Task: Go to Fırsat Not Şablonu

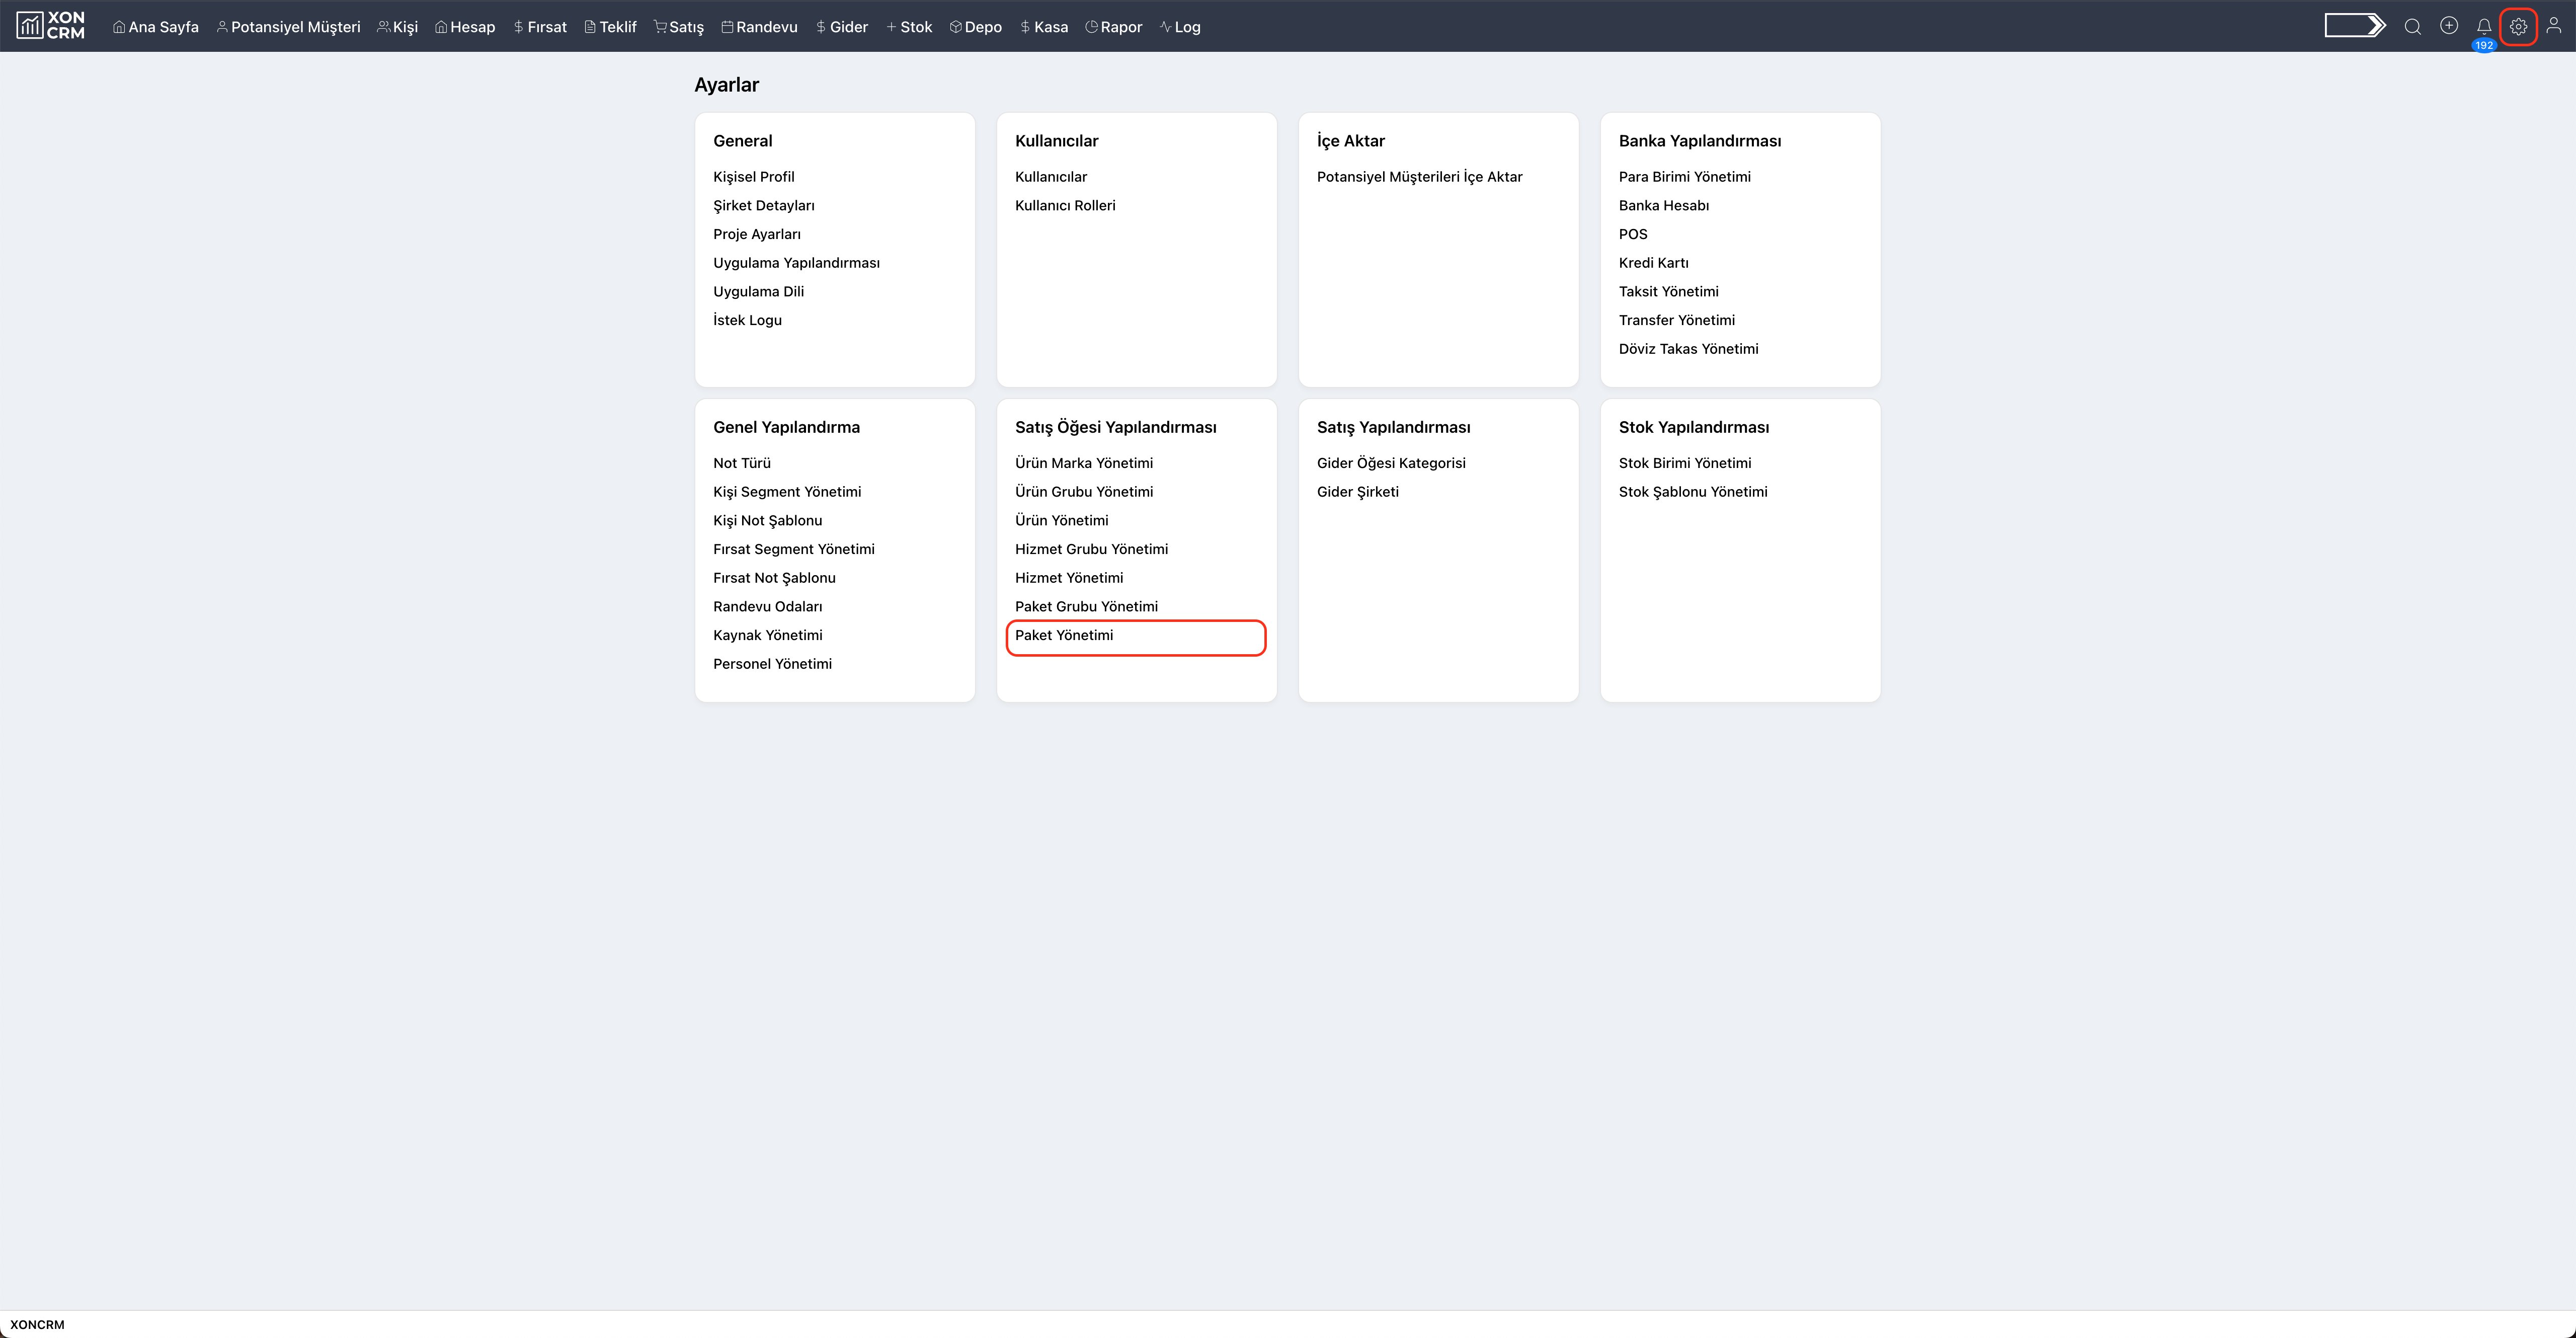Action: tap(774, 578)
